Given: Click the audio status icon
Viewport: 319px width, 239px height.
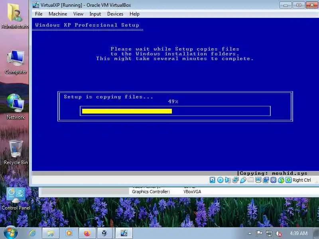Looking at the screenshot, I should 227,180.
